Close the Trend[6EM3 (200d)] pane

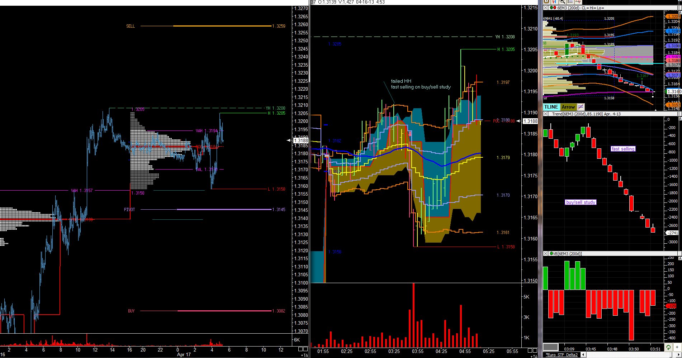[546, 114]
